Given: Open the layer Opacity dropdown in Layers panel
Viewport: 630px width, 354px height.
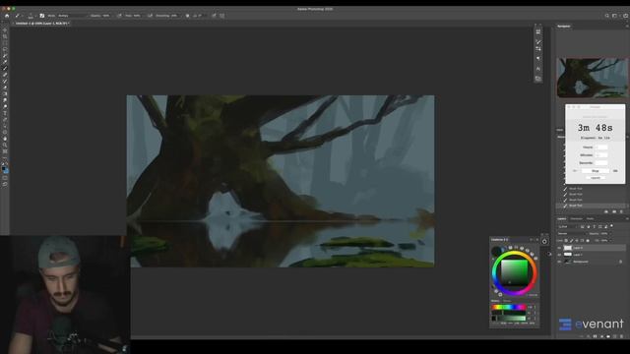Looking at the screenshot, I should click(610, 234).
